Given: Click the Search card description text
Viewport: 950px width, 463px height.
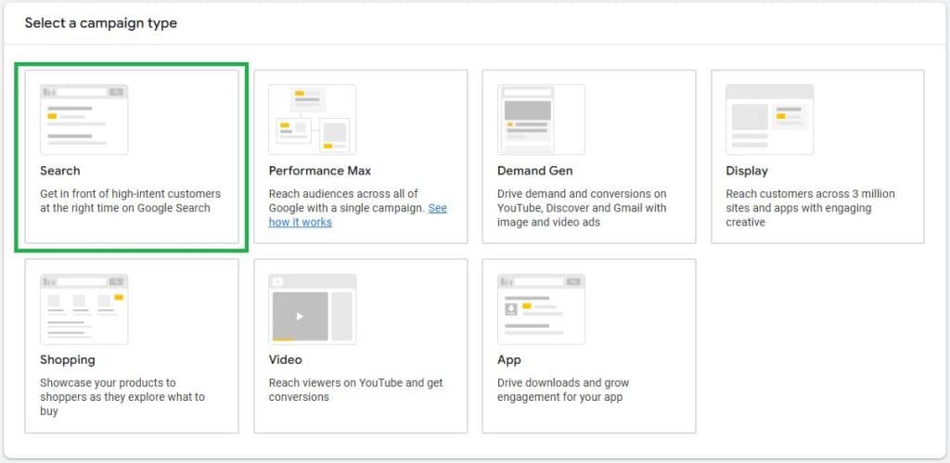Looking at the screenshot, I should pyautogui.click(x=130, y=201).
